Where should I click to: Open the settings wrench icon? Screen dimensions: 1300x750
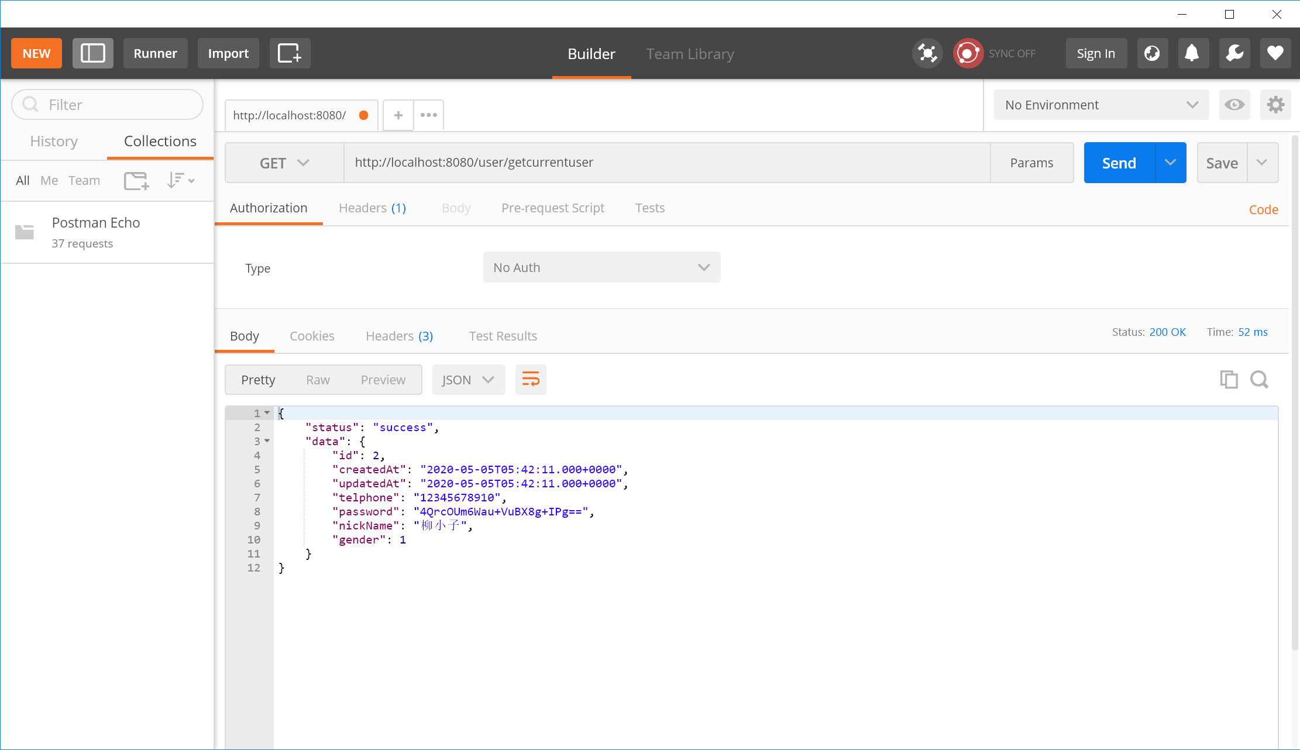(1234, 53)
